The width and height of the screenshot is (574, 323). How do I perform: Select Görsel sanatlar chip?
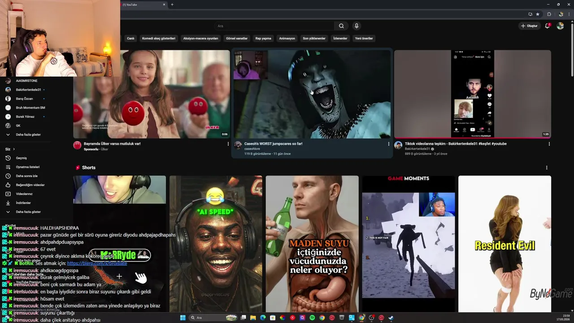point(237,39)
